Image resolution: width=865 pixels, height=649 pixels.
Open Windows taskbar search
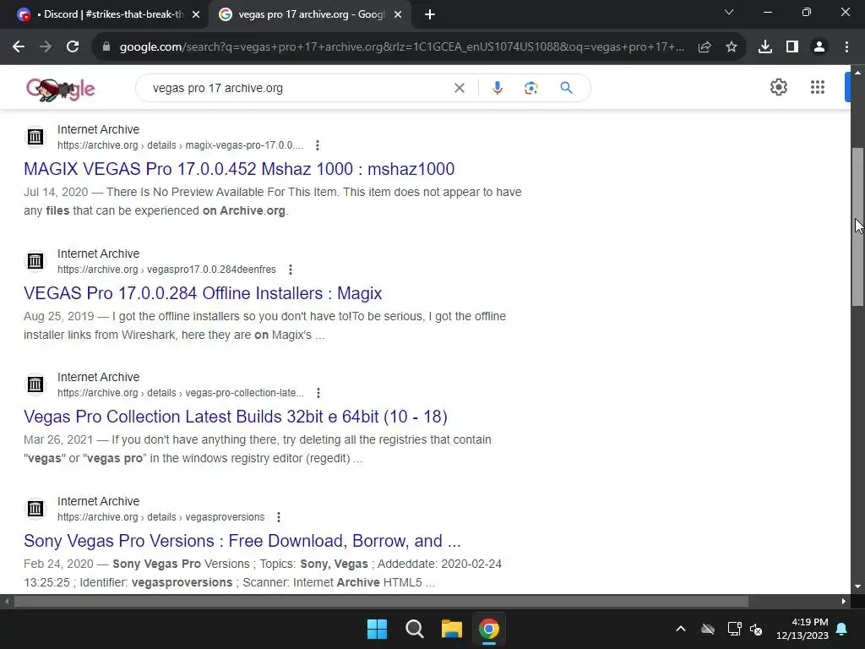[x=414, y=629]
